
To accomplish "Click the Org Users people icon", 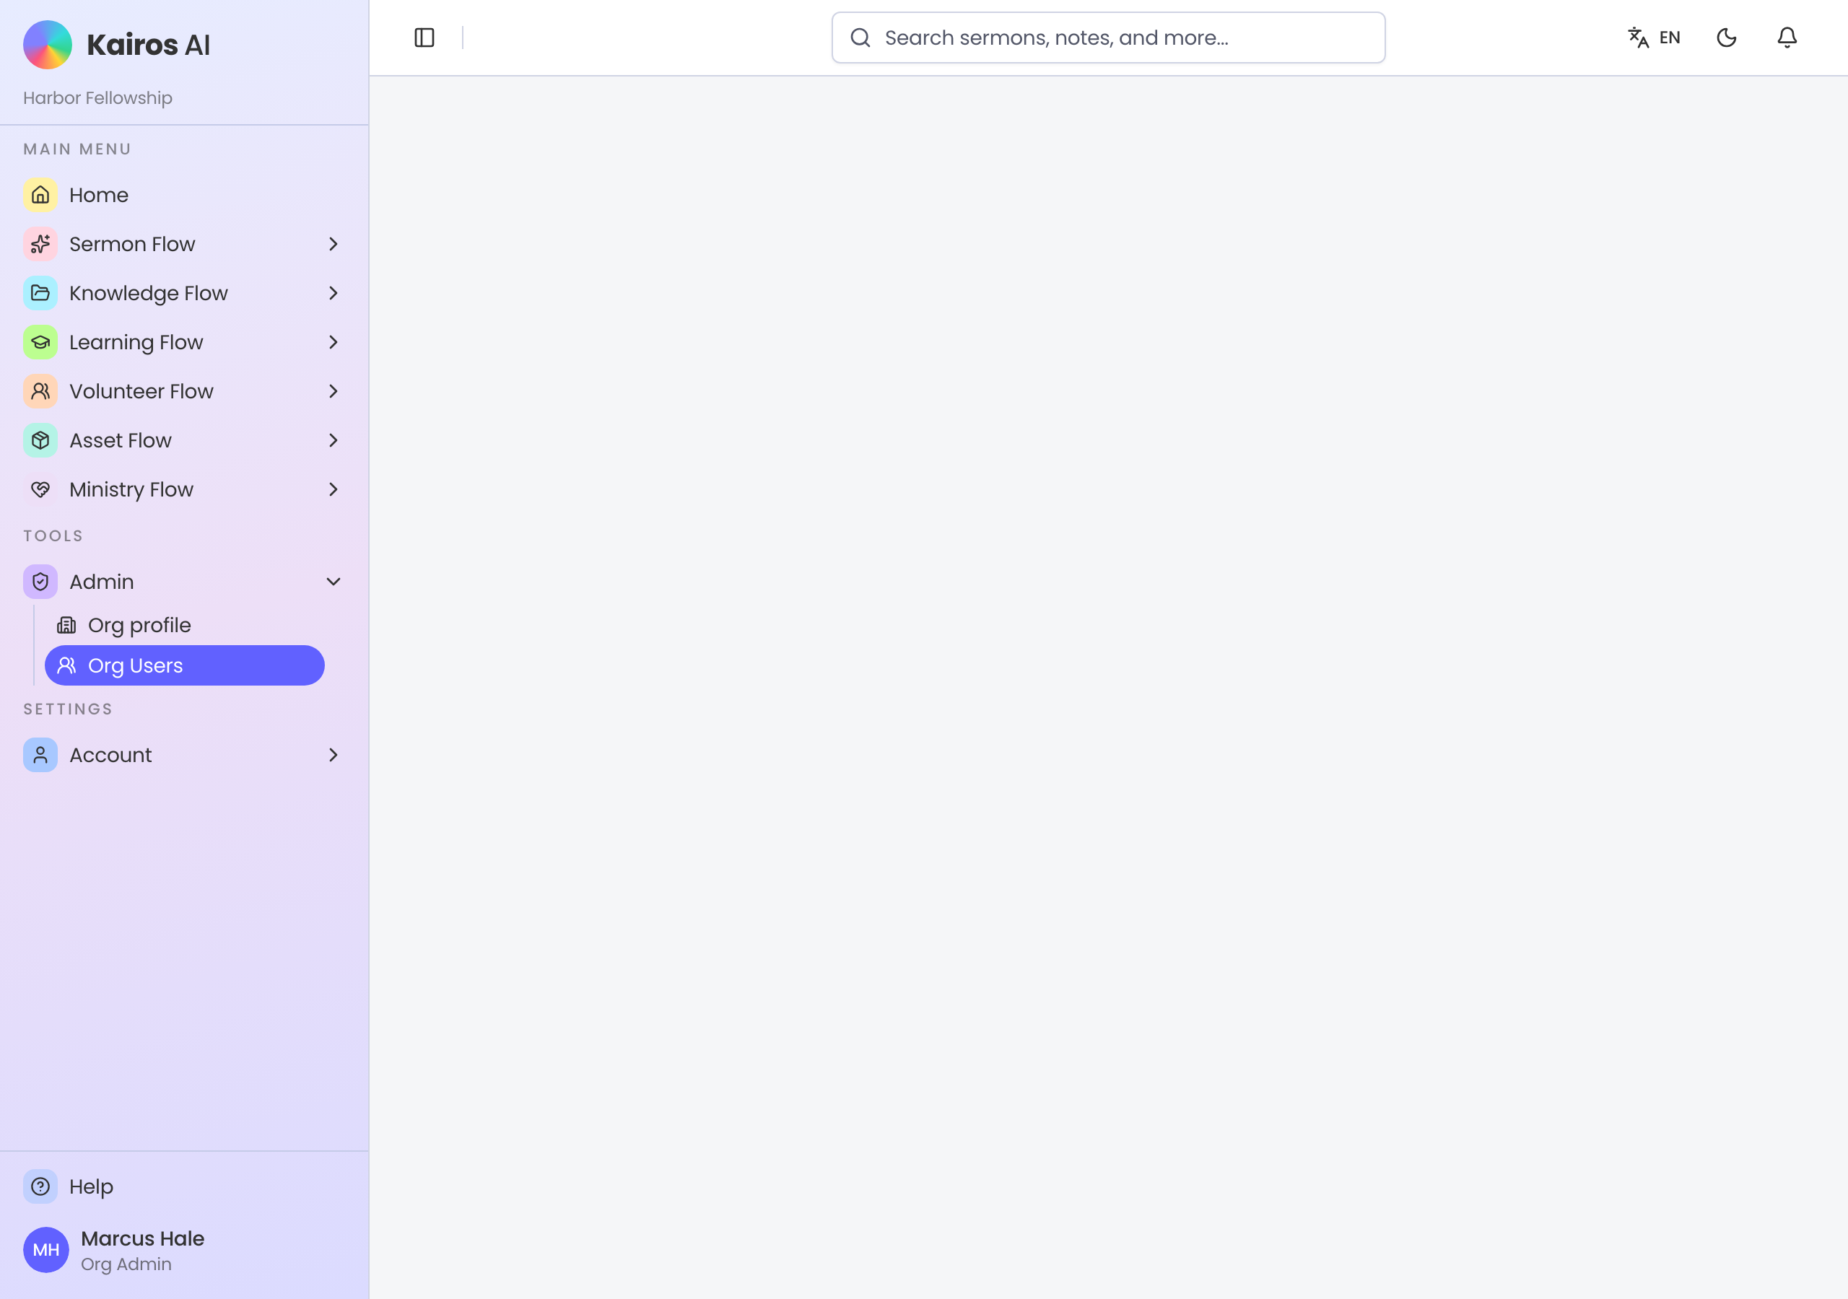I will coord(67,665).
